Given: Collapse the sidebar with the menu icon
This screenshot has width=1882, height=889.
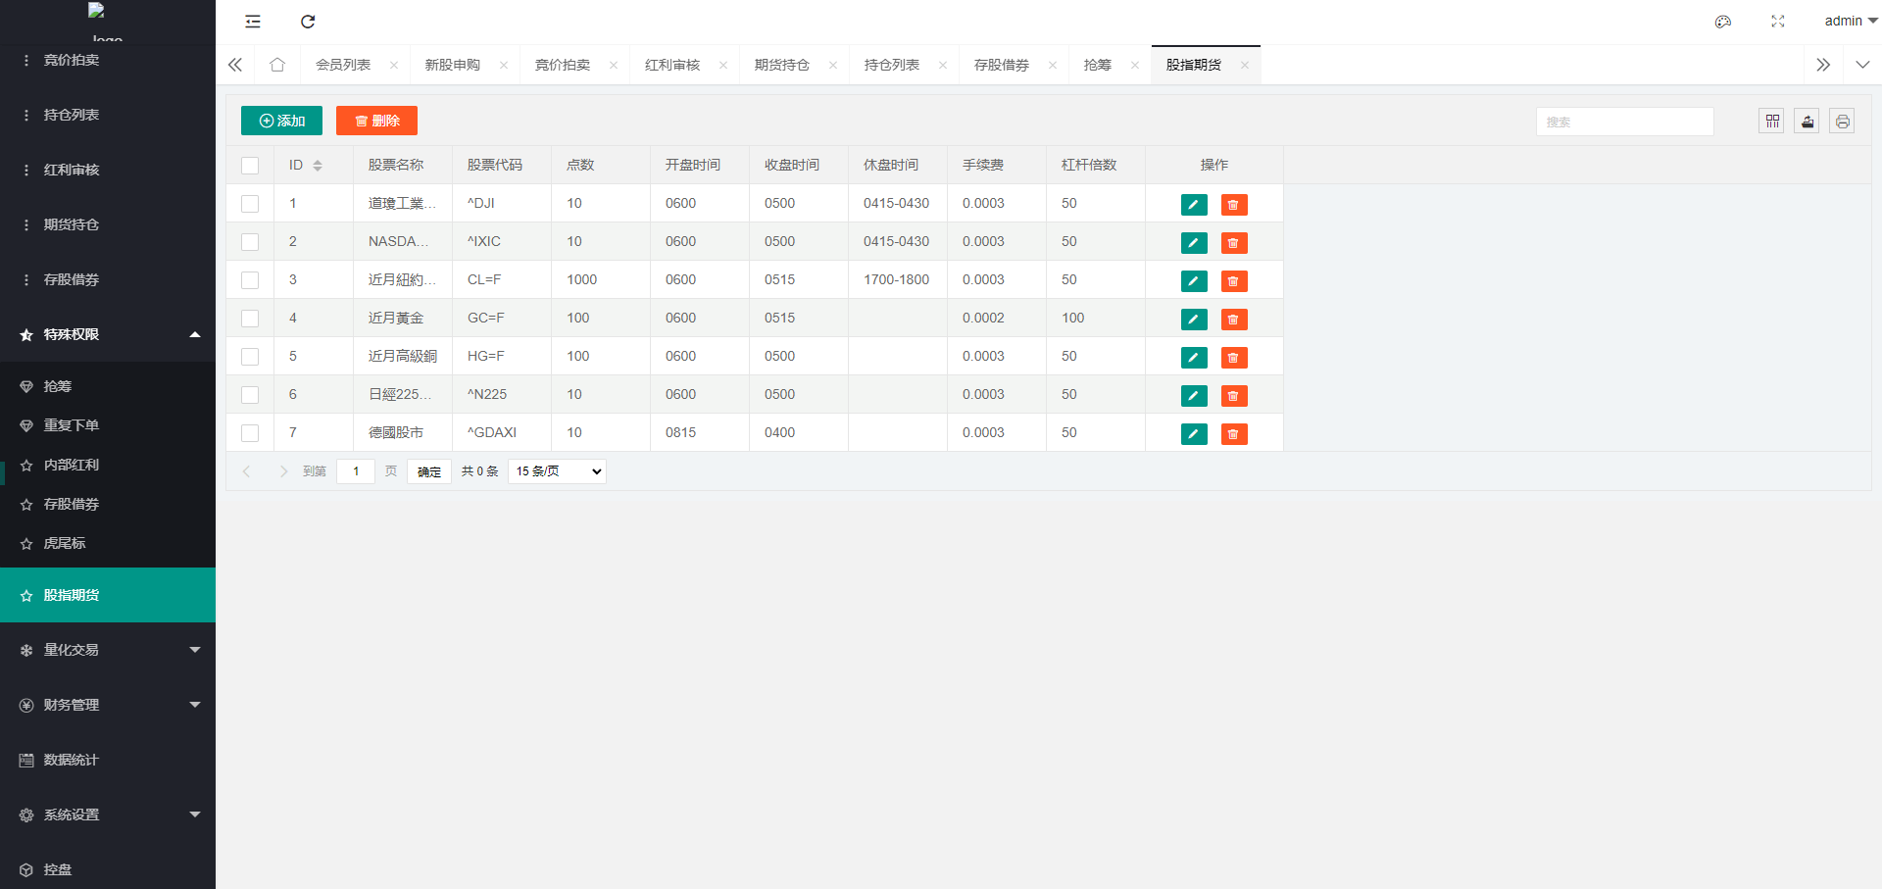Looking at the screenshot, I should click(253, 22).
